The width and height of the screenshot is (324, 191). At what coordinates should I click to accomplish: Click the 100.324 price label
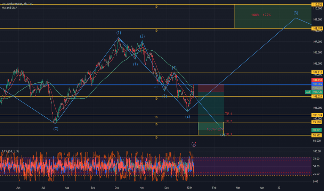pos(317,115)
